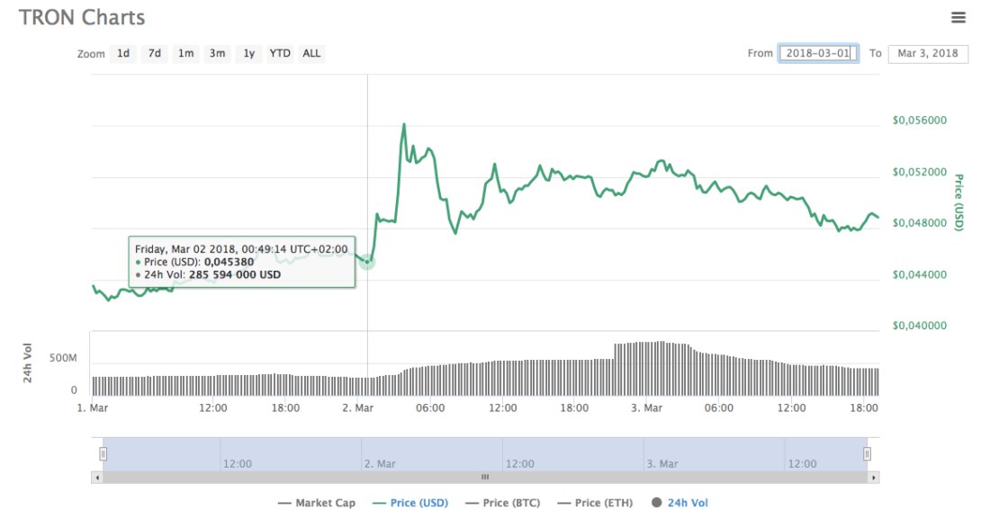
Task: Click the navigator scrollbar grip thumb
Action: 485,478
